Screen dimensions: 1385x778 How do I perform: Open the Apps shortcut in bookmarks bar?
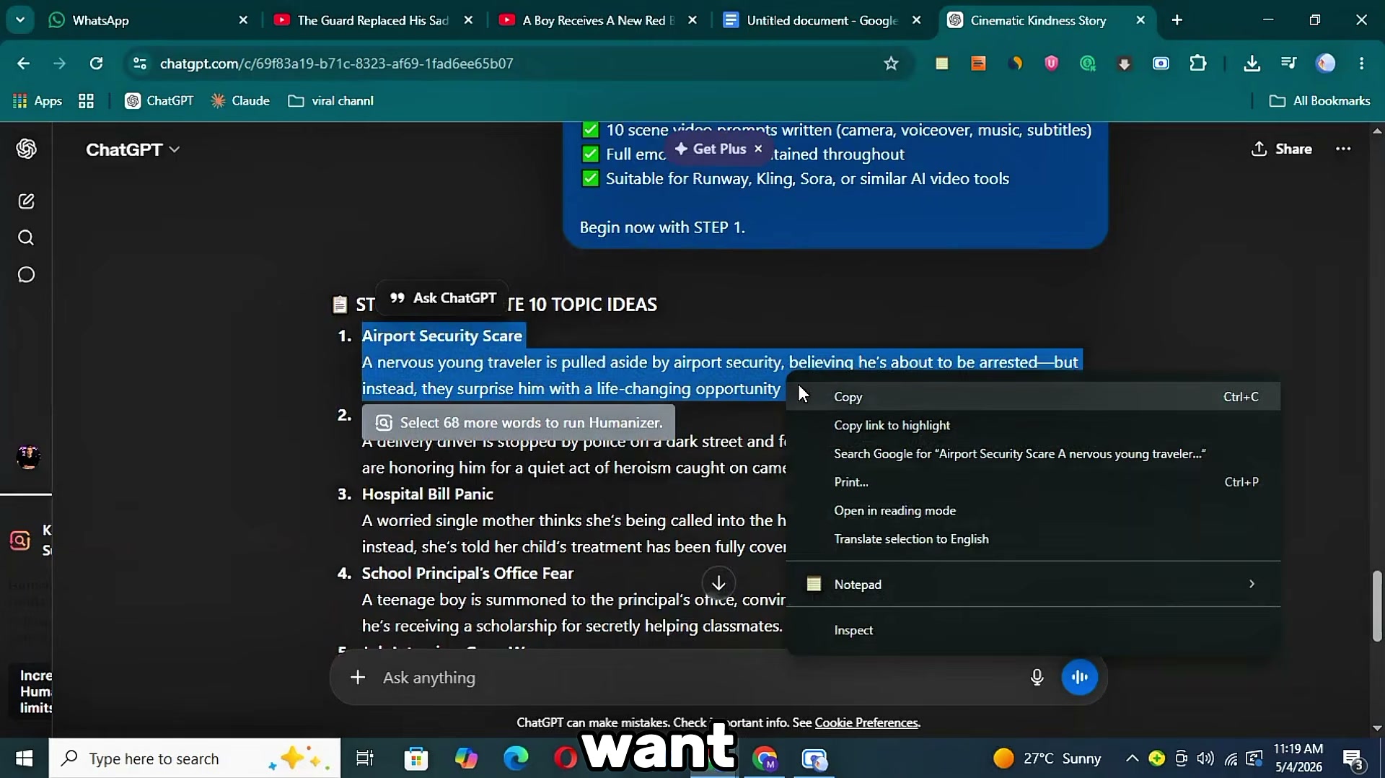(x=38, y=101)
